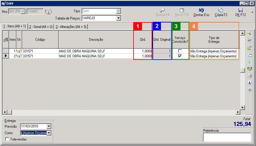The image size is (256, 146).
Task: Click the trash can delete icon
Action: [250, 41]
